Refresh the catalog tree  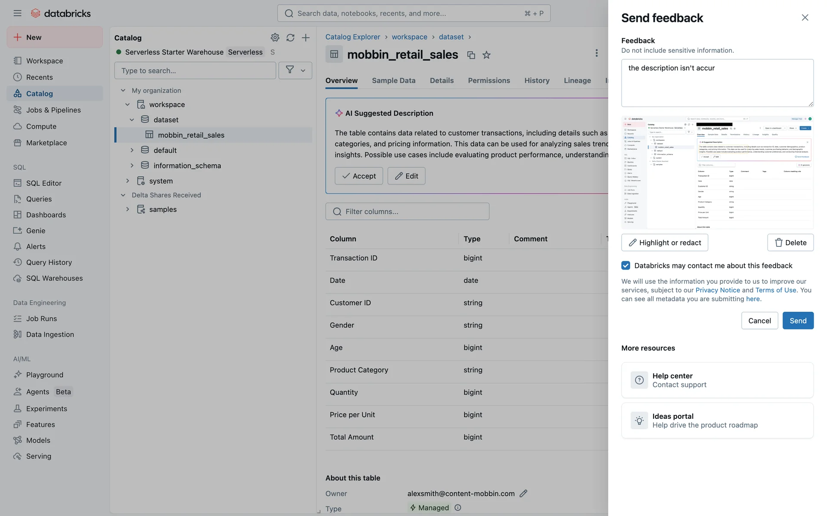290,37
